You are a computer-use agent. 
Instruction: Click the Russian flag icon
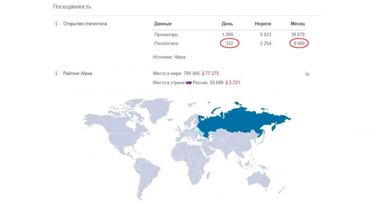click(x=189, y=83)
